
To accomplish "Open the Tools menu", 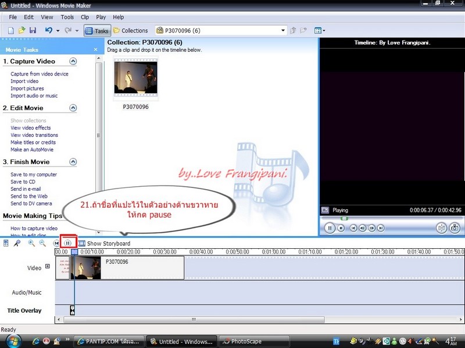I will pos(67,17).
